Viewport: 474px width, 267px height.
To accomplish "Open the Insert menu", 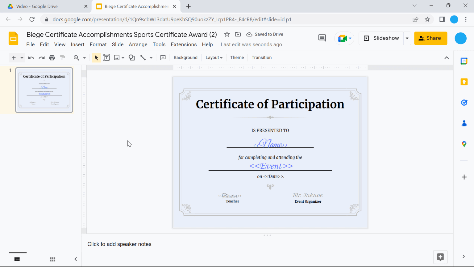I will [x=77, y=44].
